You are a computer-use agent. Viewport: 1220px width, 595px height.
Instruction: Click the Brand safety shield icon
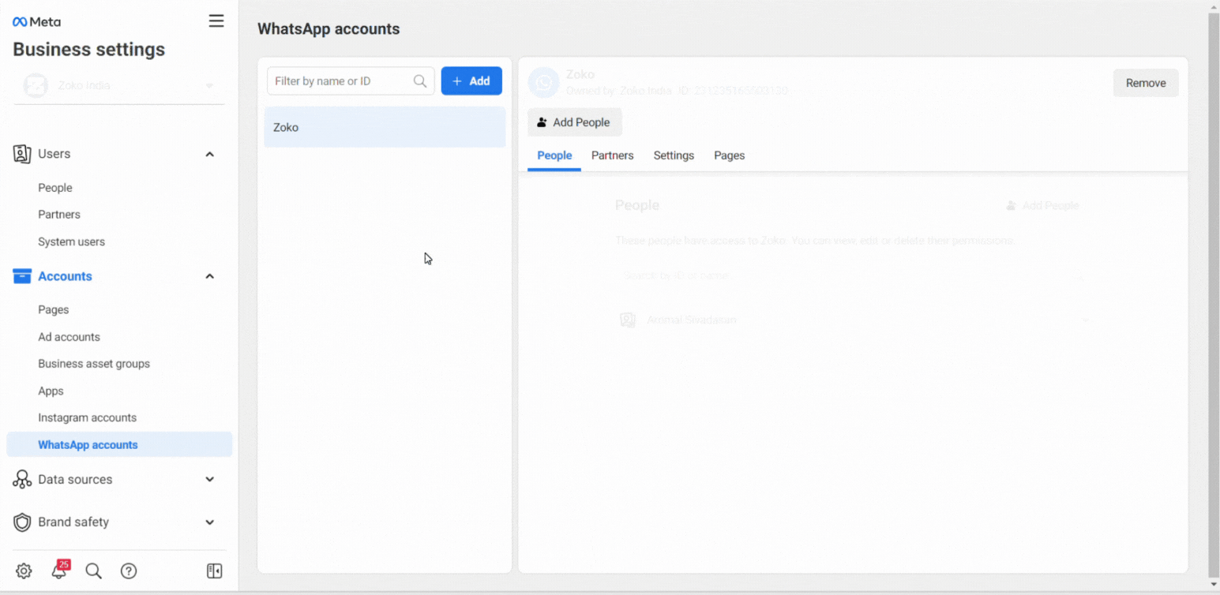tap(22, 522)
